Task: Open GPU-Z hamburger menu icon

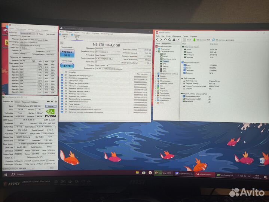Action: pyautogui.click(x=56, y=101)
